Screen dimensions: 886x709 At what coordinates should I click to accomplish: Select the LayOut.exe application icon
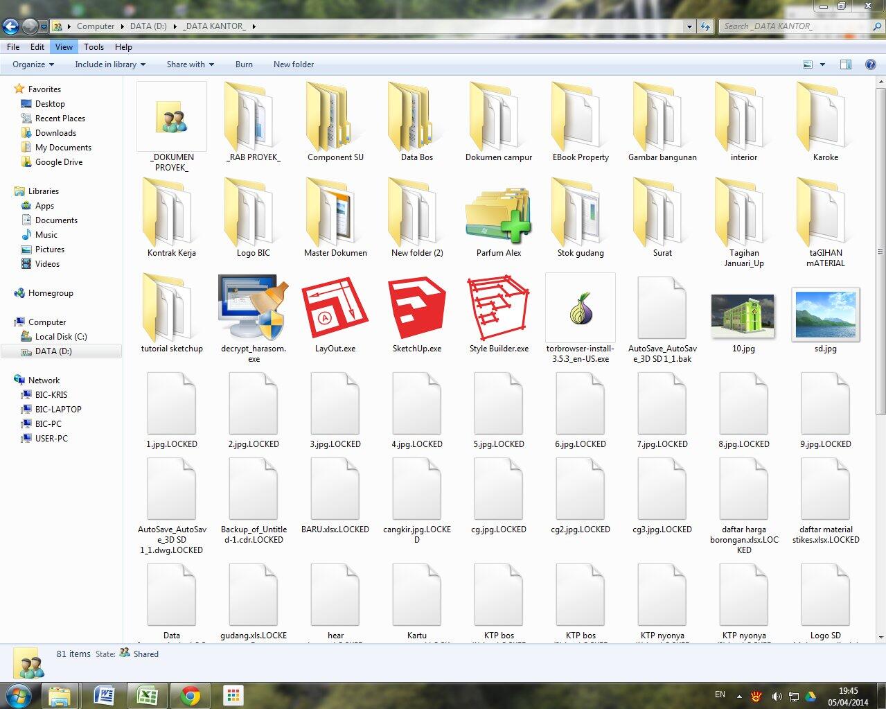335,310
